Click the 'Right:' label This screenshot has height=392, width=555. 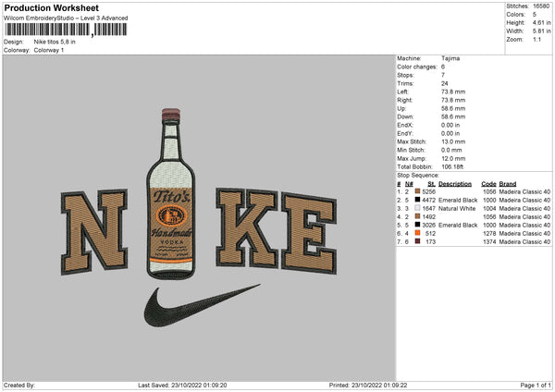tap(404, 100)
